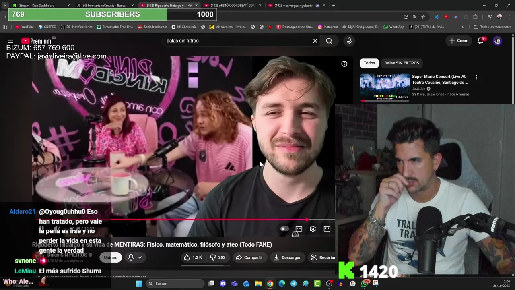Clear the search box with the X
The height and width of the screenshot is (290, 515).
pos(315,41)
